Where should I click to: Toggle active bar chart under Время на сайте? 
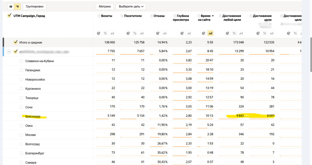pyautogui.click(x=210, y=33)
